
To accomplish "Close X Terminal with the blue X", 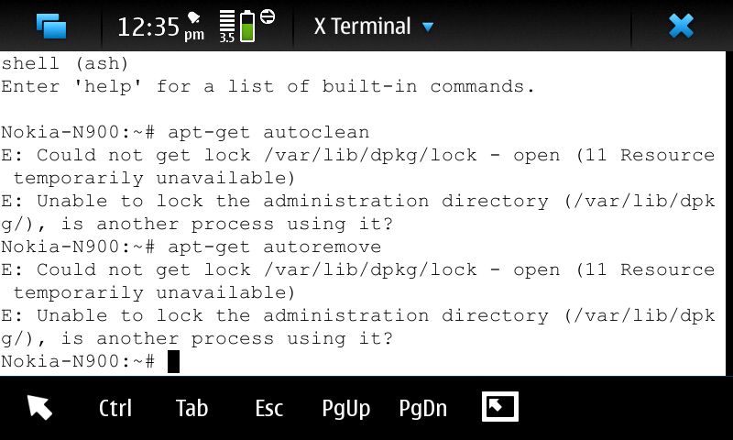I will pyautogui.click(x=681, y=26).
